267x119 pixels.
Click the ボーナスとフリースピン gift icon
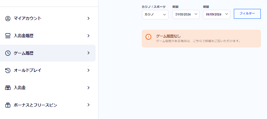tap(8, 105)
